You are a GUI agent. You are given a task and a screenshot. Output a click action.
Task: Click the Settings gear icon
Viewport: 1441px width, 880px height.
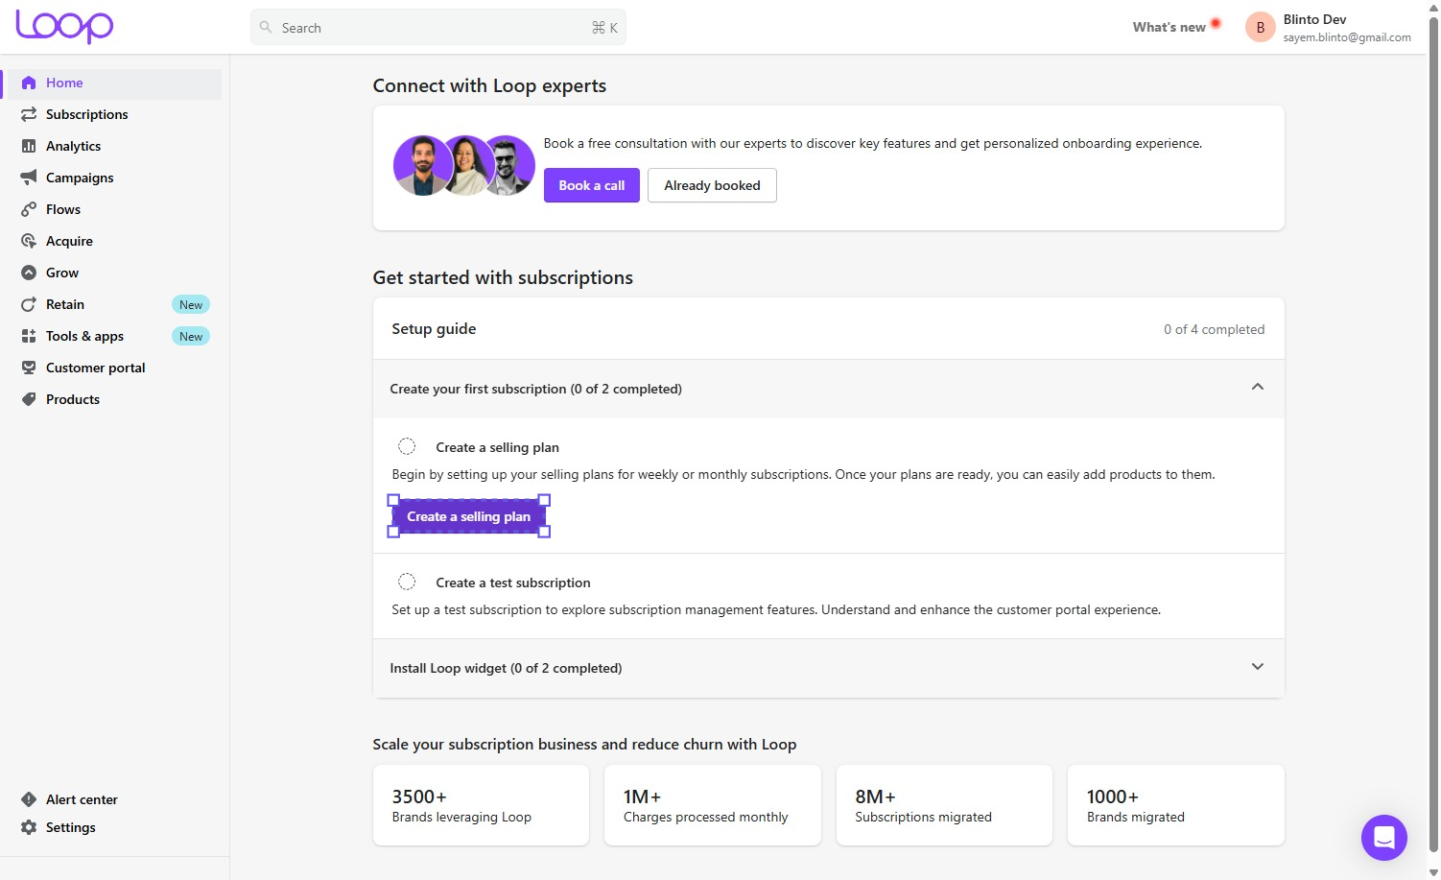(29, 827)
